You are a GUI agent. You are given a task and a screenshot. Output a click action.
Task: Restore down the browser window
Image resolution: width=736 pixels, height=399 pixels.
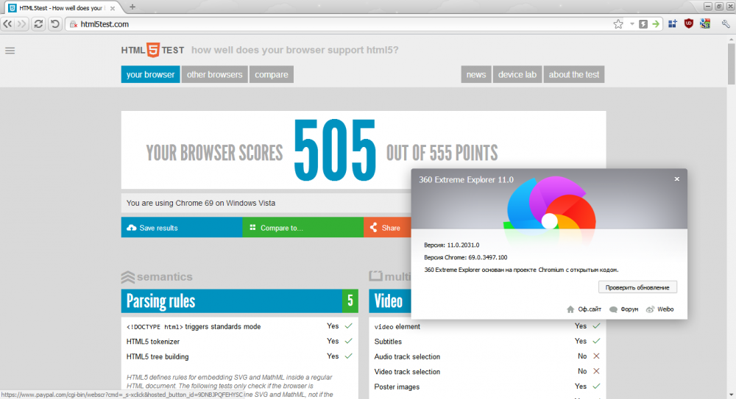point(719,7)
